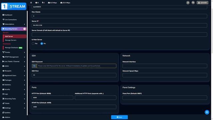Screen dimensions: 213x120
Task: Click the Packages sidebar icon
Action: pyautogui.click(x=3, y=80)
